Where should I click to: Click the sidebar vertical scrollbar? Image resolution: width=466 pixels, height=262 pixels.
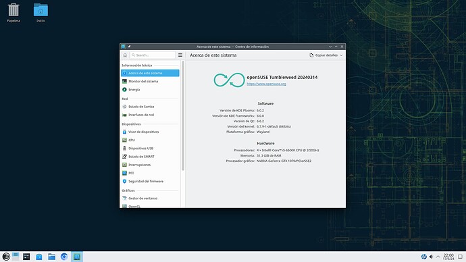pyautogui.click(x=183, y=116)
